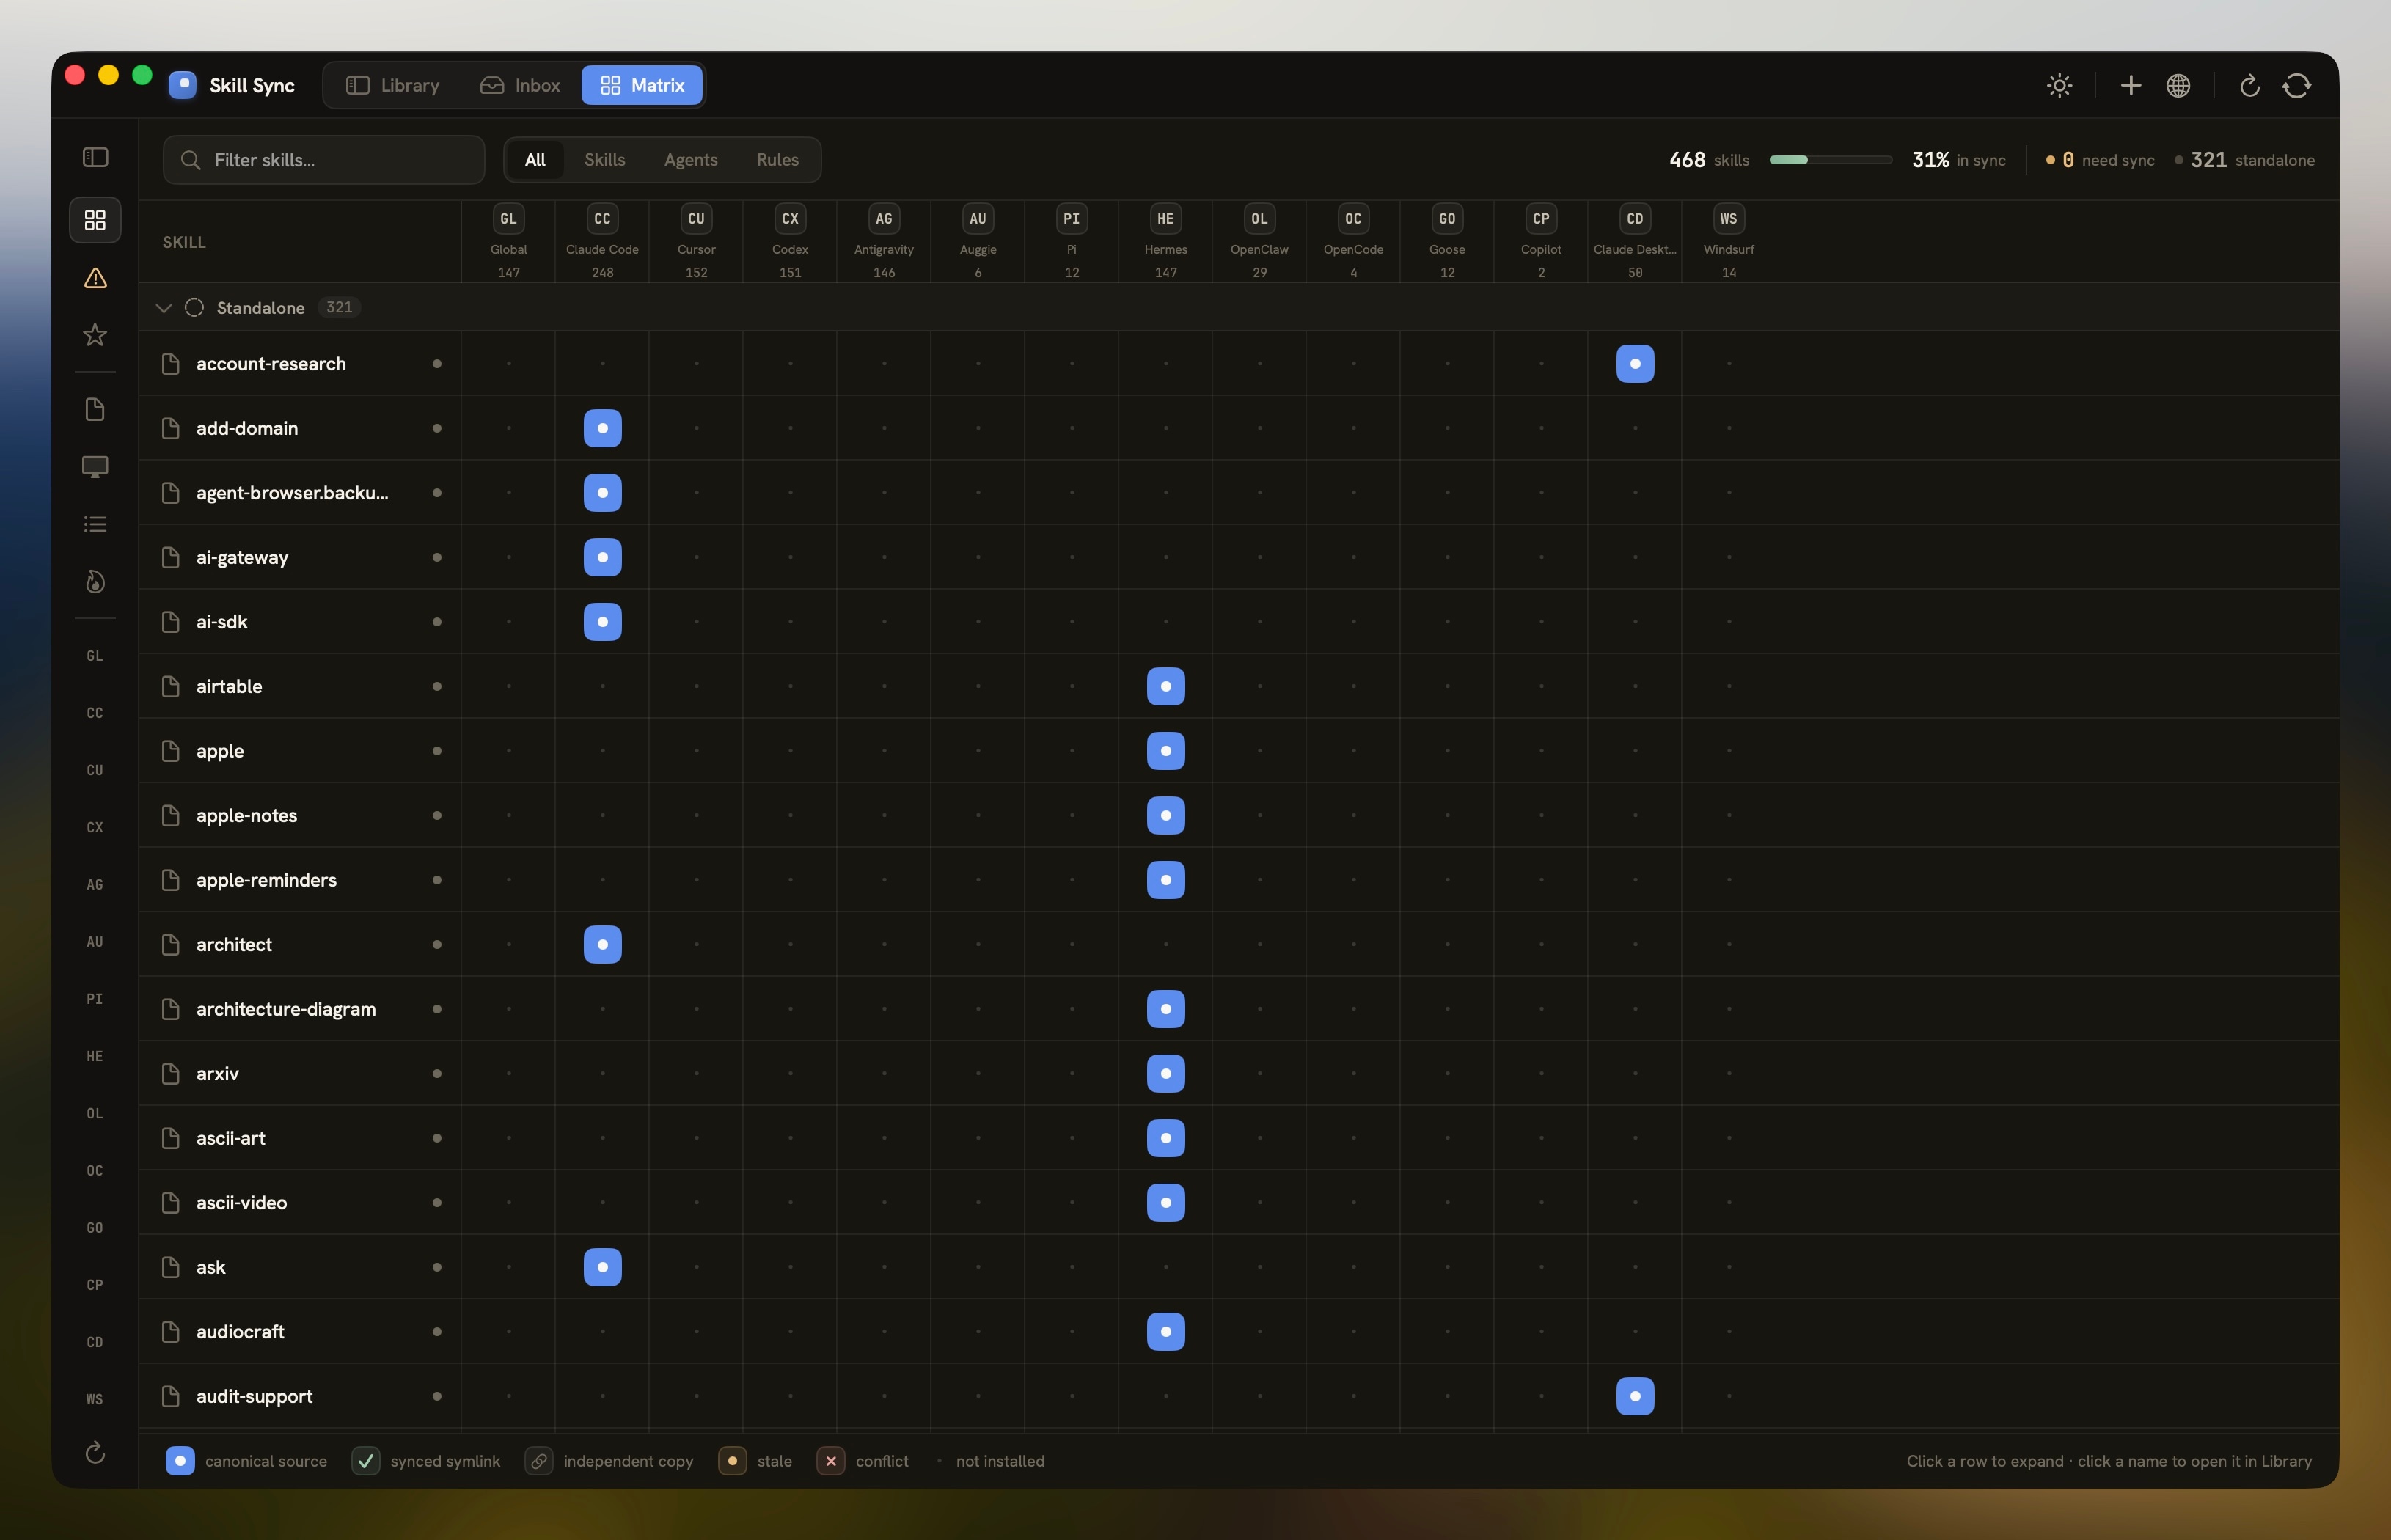Select the Matrix tab
2391x1540 pixels.
click(x=642, y=85)
